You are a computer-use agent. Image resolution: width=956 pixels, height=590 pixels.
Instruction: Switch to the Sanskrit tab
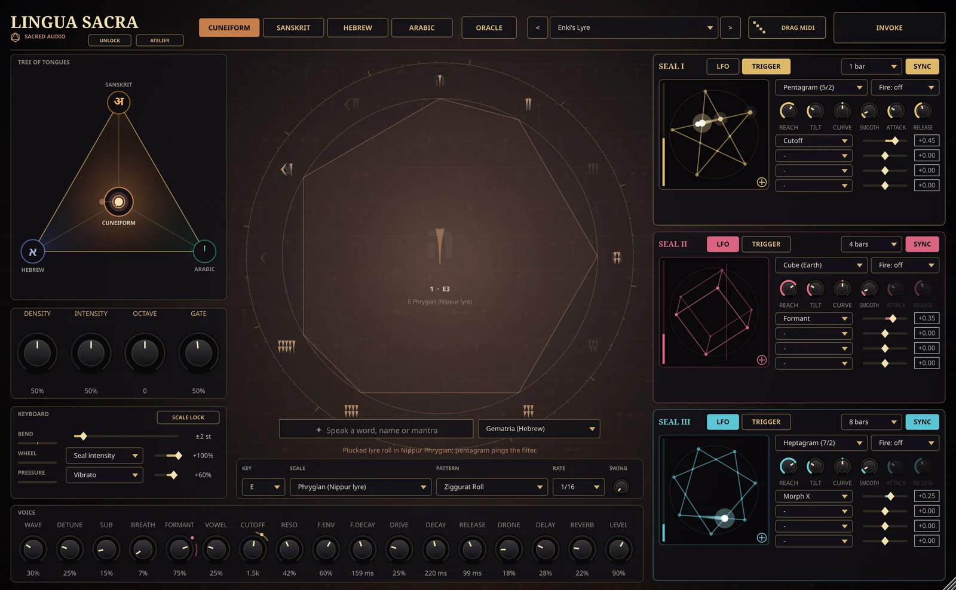click(x=293, y=27)
